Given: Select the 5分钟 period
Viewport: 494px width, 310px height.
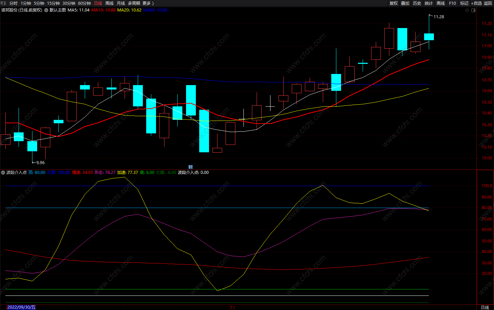Looking at the screenshot, I should pyautogui.click(x=39, y=3).
